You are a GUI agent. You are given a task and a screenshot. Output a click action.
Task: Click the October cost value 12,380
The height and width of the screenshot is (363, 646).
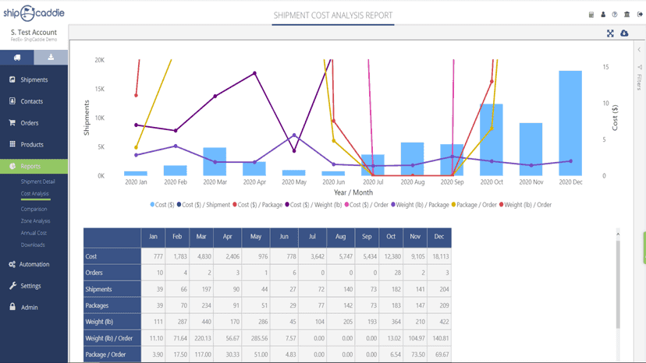pos(391,256)
